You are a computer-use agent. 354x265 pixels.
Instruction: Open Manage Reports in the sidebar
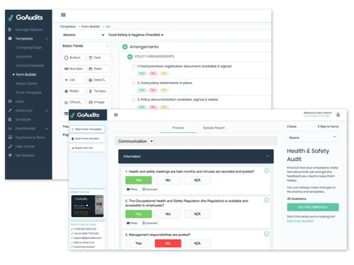pyautogui.click(x=29, y=30)
